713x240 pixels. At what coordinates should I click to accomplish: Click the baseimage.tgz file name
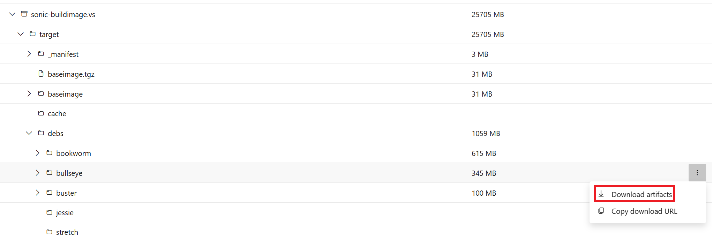coord(71,74)
